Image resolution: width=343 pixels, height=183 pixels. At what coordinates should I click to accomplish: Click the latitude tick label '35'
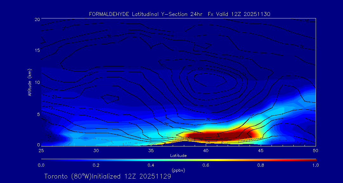(151, 151)
